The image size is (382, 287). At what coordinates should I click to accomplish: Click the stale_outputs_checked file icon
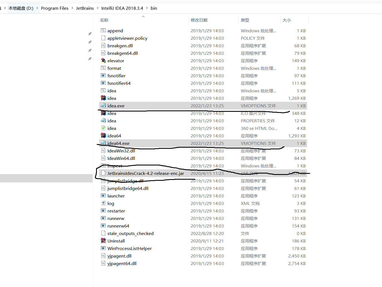tap(103, 233)
